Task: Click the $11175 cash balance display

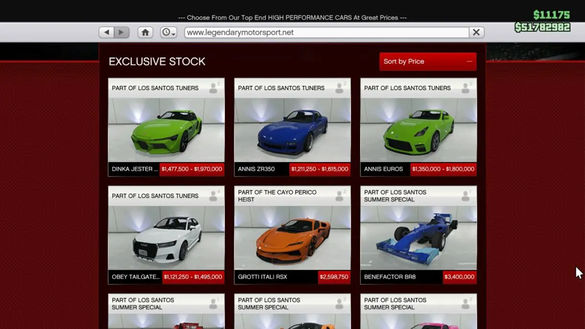Action: (x=551, y=15)
